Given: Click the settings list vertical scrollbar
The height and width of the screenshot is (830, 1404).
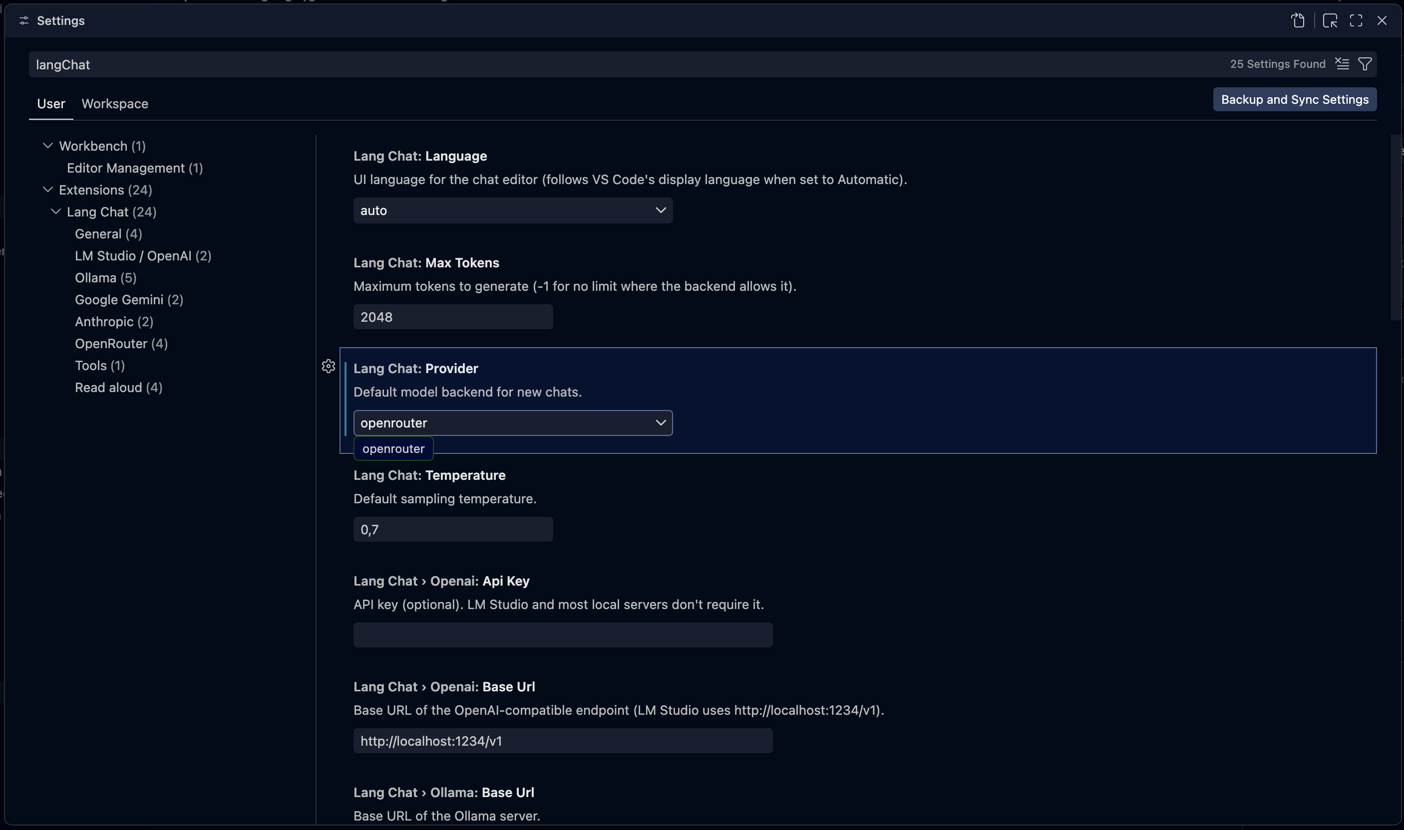Looking at the screenshot, I should 1396,227.
